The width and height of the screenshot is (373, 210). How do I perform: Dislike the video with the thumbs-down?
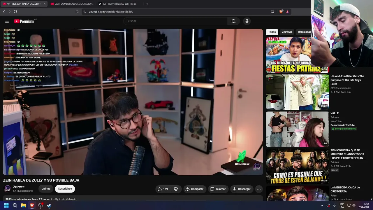176,189
